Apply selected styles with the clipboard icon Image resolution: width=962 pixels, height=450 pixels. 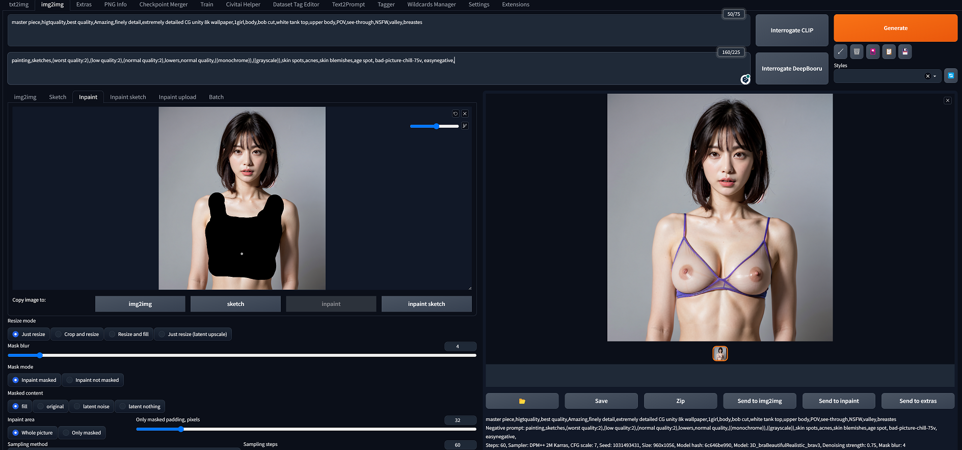coord(889,51)
